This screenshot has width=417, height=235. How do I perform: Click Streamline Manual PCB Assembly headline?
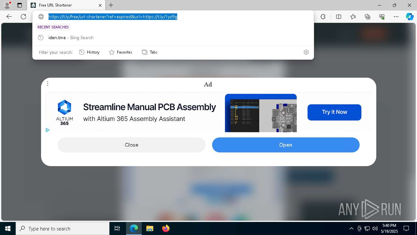[150, 107]
